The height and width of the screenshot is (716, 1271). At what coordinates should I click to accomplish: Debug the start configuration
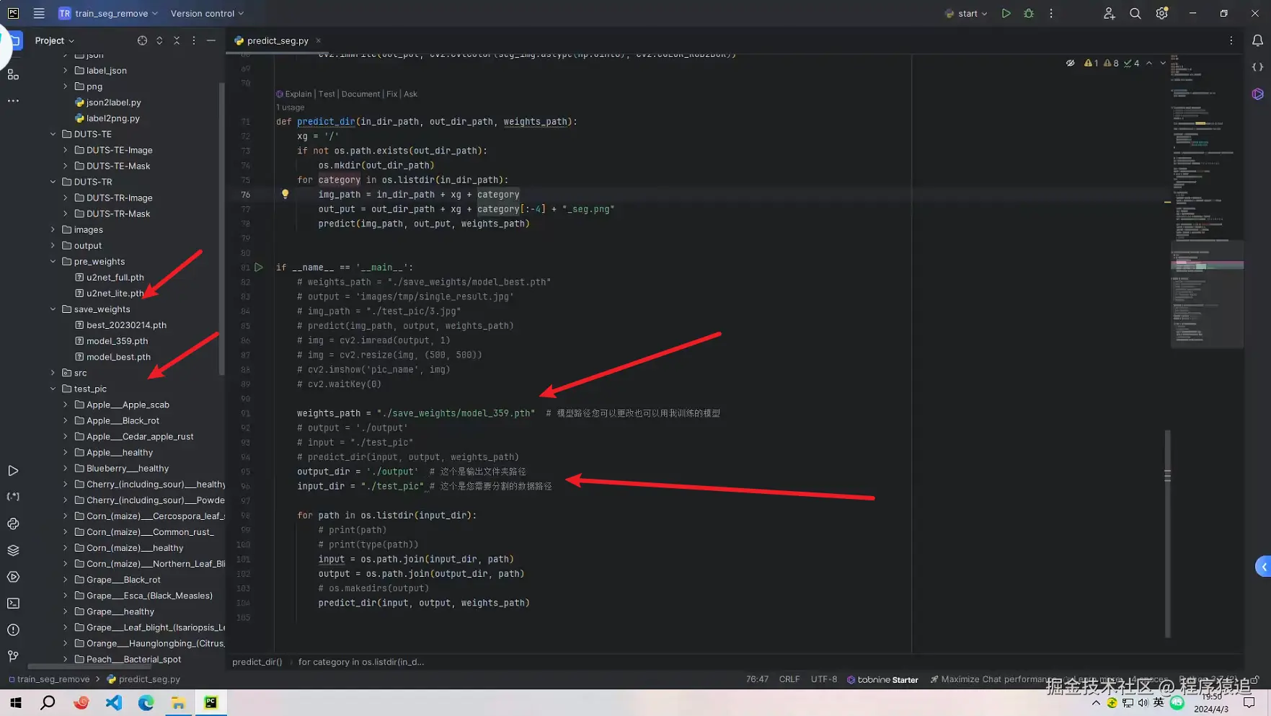tap(1029, 13)
